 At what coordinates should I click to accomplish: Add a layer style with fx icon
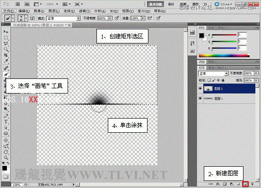pyautogui.click(x=217, y=184)
